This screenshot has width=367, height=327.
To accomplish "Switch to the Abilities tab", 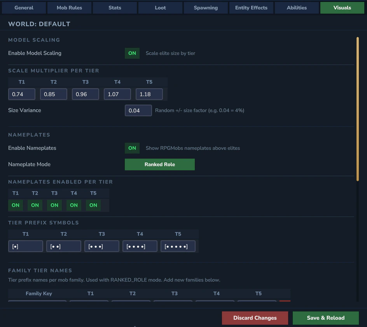I will point(297,7).
